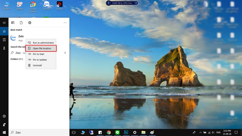Open Photoshop from the taskbar

click(126, 132)
